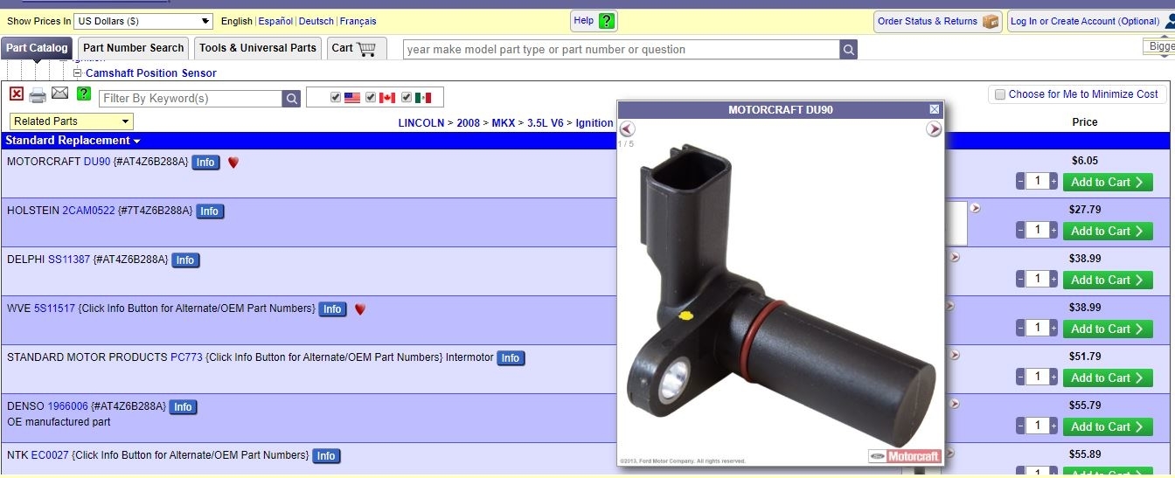
Task: Go to previous image in DU90 popup
Action: [x=627, y=129]
